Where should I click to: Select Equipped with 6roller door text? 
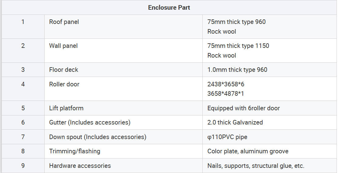[x=244, y=108]
